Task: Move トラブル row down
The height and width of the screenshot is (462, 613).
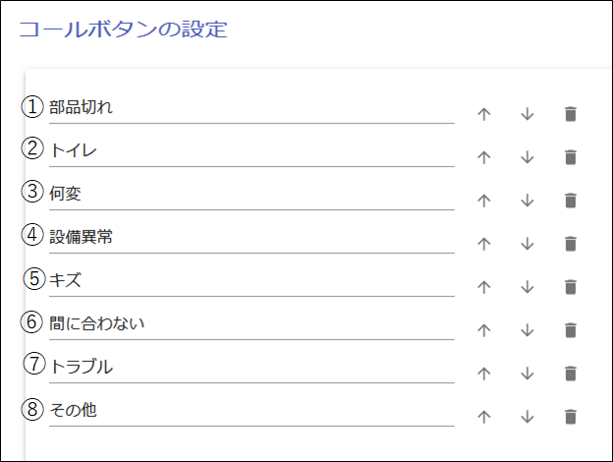Action: (527, 374)
